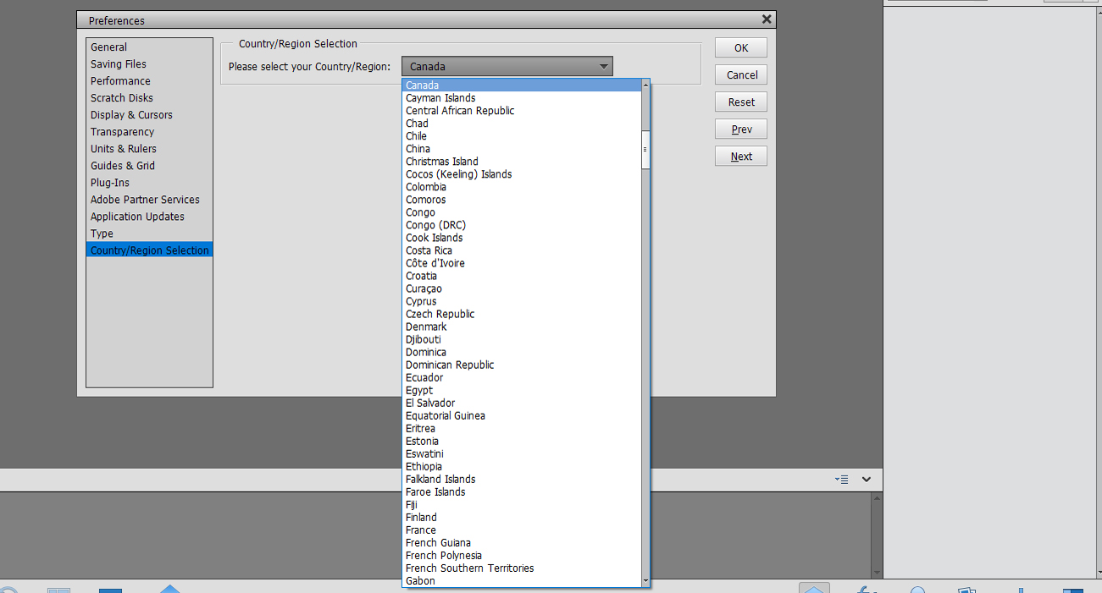Go to previous page with Prev button
This screenshot has width=1102, height=593.
741,129
